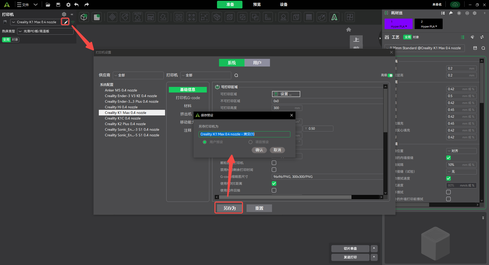Open the 对齐 seam position dropdown
The height and width of the screenshot is (265, 489).
(x=461, y=151)
